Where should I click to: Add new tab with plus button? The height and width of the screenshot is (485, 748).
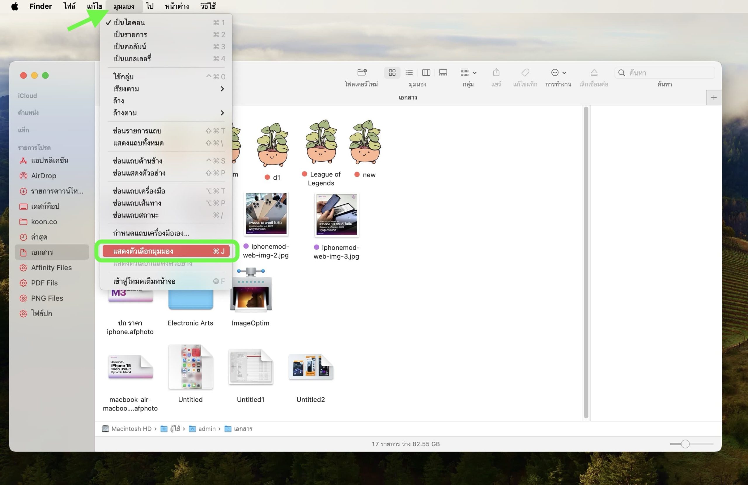click(714, 98)
